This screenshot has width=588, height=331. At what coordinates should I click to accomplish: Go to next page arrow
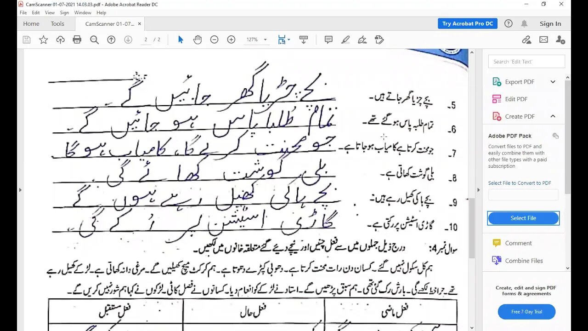[128, 40]
